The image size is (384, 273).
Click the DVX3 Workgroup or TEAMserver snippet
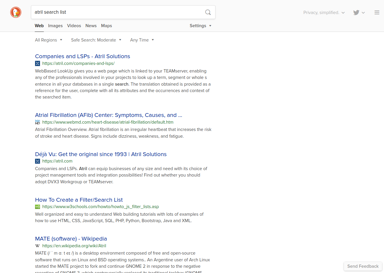point(121,175)
